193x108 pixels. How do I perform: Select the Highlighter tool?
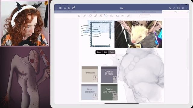[96, 16]
